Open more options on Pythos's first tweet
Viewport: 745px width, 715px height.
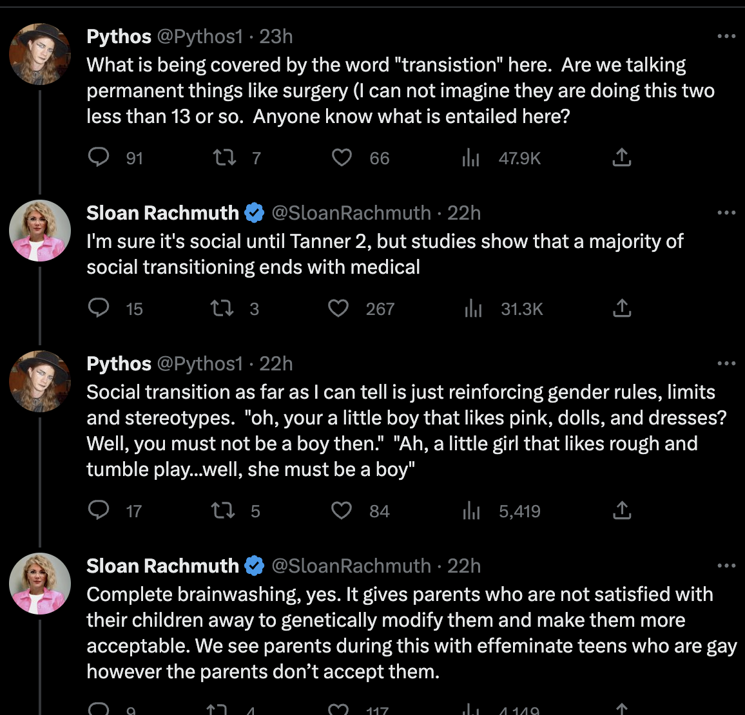pos(726,37)
